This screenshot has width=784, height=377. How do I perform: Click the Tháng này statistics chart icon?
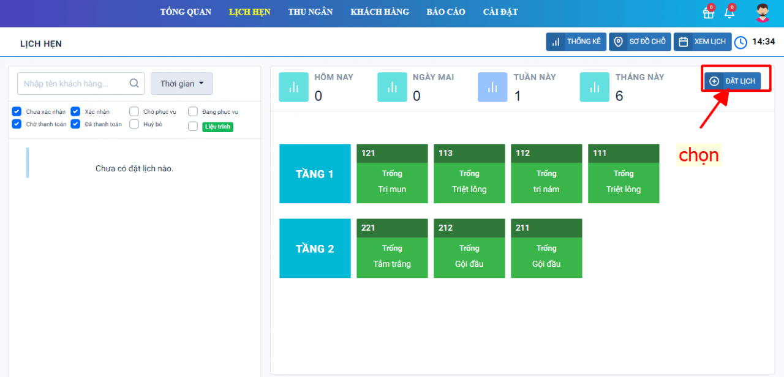[594, 87]
